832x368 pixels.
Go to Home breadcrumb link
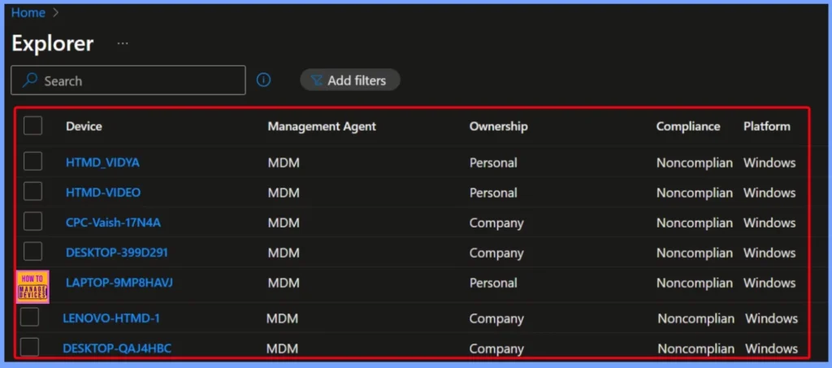[x=28, y=13]
